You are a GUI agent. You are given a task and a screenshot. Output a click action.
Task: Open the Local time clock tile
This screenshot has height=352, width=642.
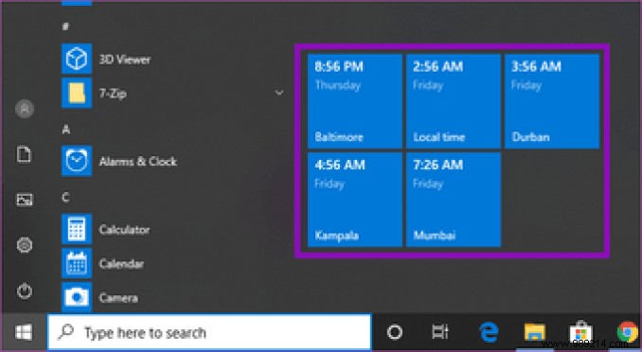click(x=454, y=101)
